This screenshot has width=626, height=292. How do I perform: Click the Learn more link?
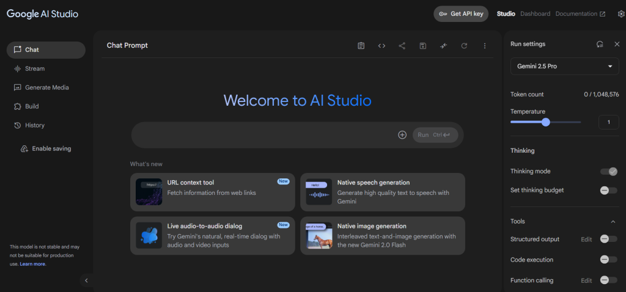coord(33,264)
